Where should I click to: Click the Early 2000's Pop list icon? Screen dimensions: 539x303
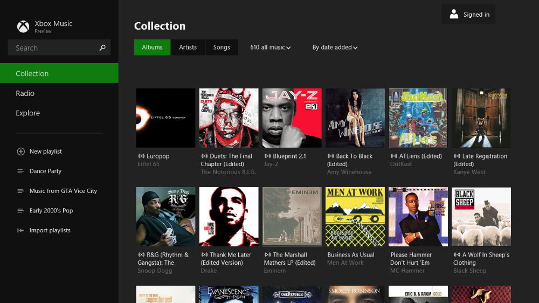(20, 210)
